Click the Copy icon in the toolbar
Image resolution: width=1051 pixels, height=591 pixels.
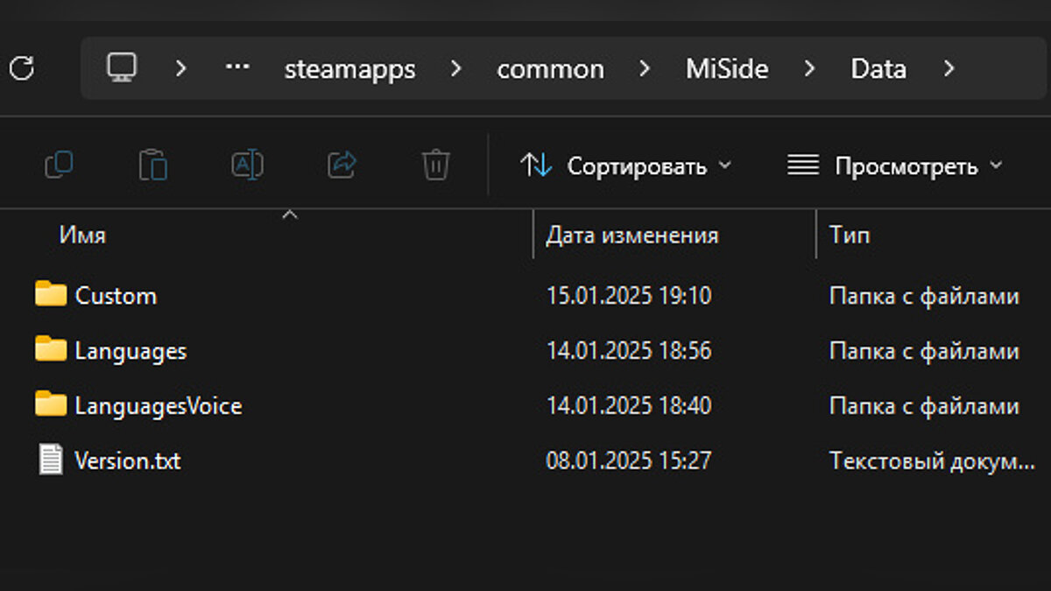tap(59, 165)
